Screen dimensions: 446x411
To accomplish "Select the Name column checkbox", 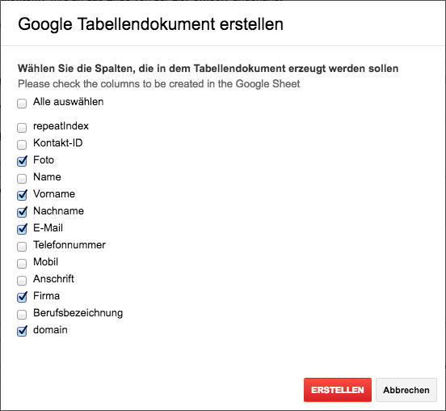I will tap(22, 178).
